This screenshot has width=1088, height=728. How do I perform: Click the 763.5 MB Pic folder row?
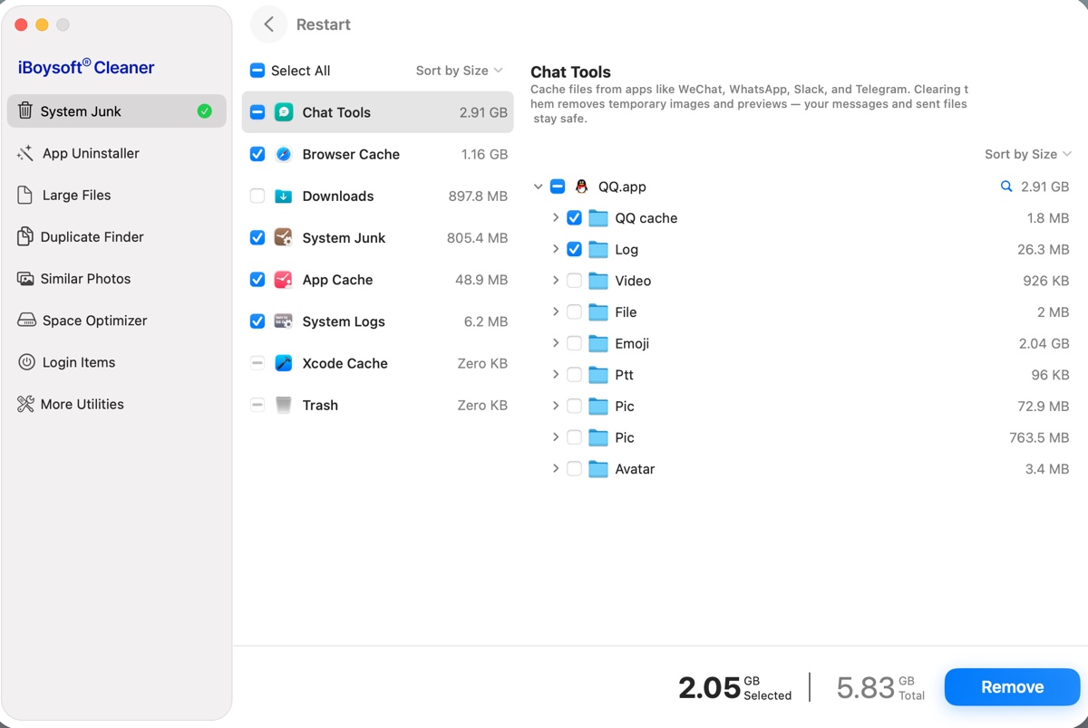click(801, 437)
